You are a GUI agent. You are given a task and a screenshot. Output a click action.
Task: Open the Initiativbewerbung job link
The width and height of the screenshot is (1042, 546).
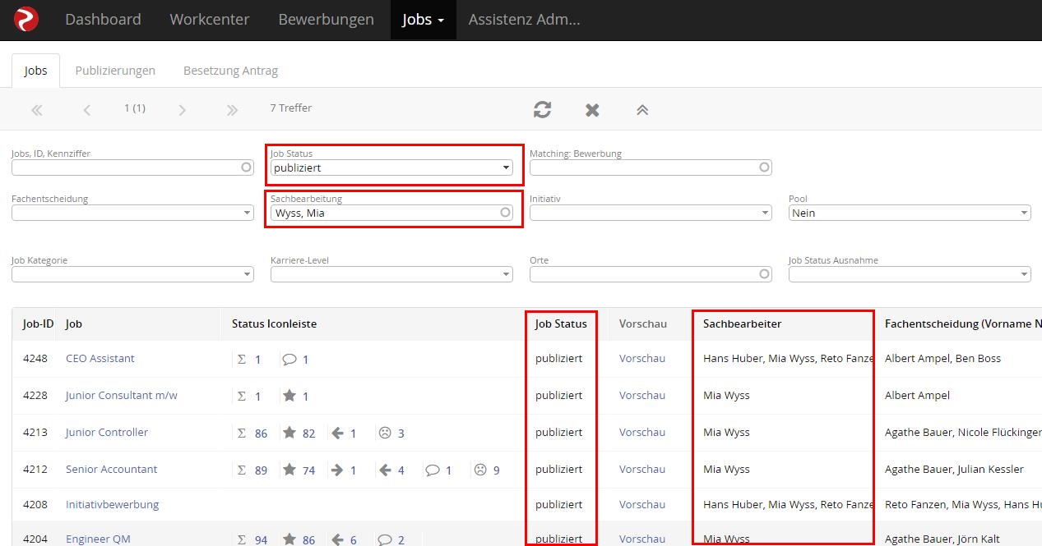(x=113, y=504)
